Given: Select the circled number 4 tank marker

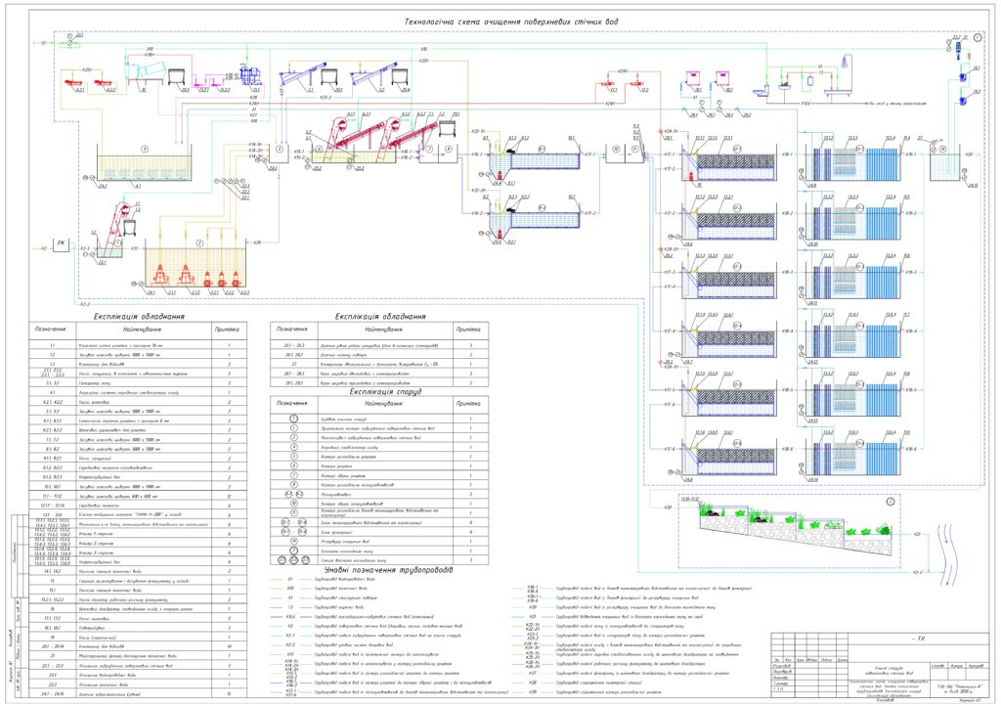Looking at the screenshot, I should [x=144, y=149].
